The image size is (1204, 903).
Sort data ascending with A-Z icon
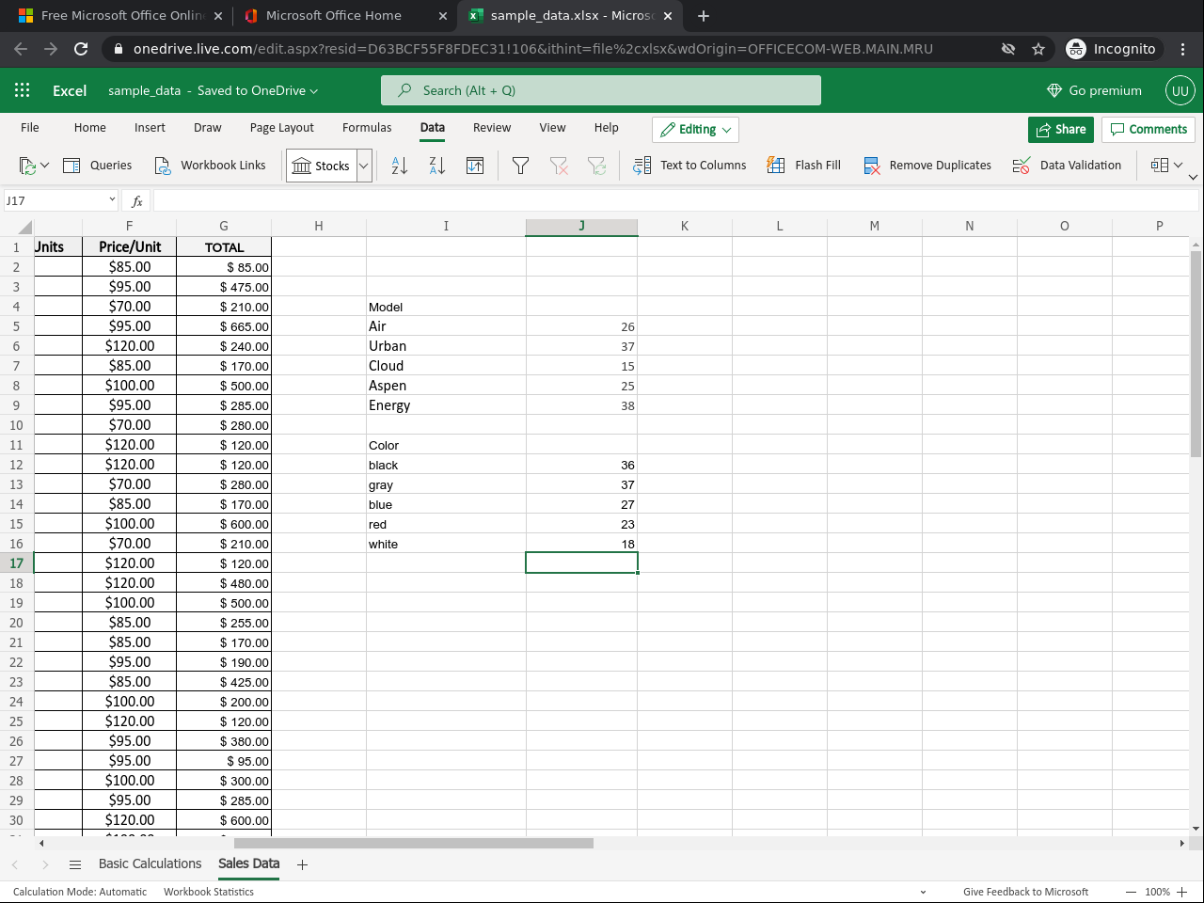[399, 165]
